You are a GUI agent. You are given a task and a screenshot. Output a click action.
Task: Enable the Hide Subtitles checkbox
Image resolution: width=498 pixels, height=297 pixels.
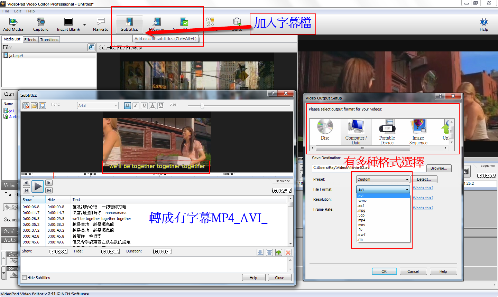[25, 278]
